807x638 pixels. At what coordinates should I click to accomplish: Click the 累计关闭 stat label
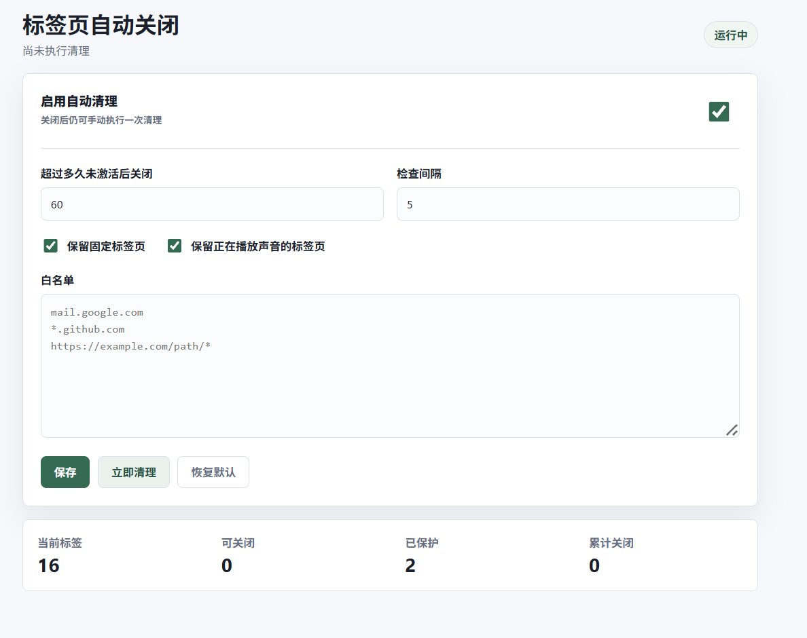pyautogui.click(x=611, y=543)
